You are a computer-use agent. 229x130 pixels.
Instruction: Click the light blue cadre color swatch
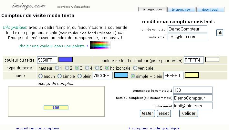coord(121,75)
